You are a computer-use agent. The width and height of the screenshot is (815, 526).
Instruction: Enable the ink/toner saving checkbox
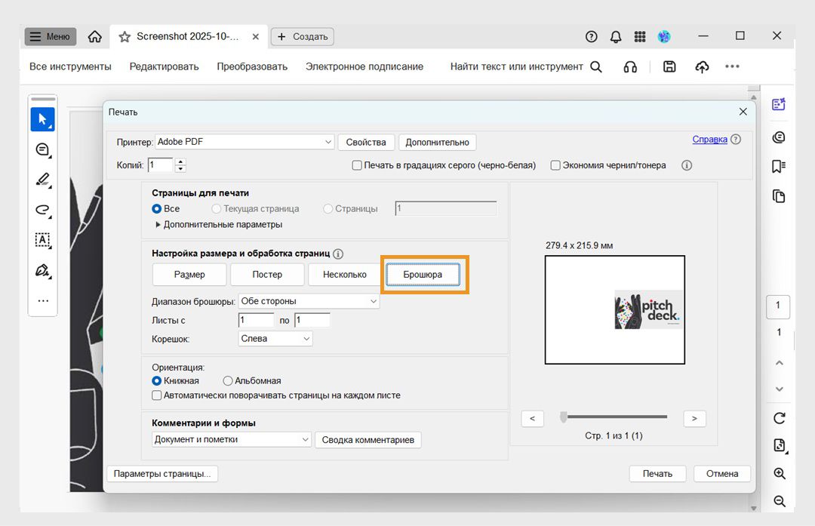pos(555,165)
